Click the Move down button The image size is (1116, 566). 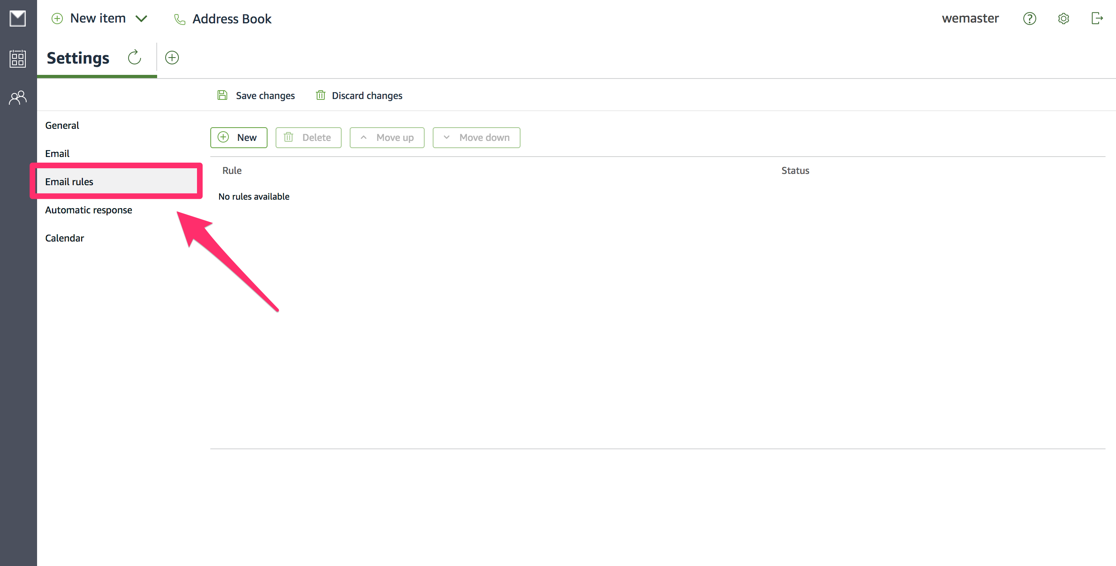coord(476,138)
